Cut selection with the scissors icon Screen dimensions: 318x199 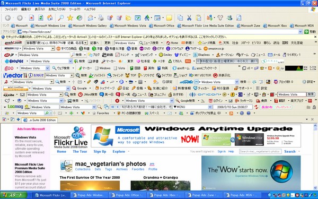point(189,18)
